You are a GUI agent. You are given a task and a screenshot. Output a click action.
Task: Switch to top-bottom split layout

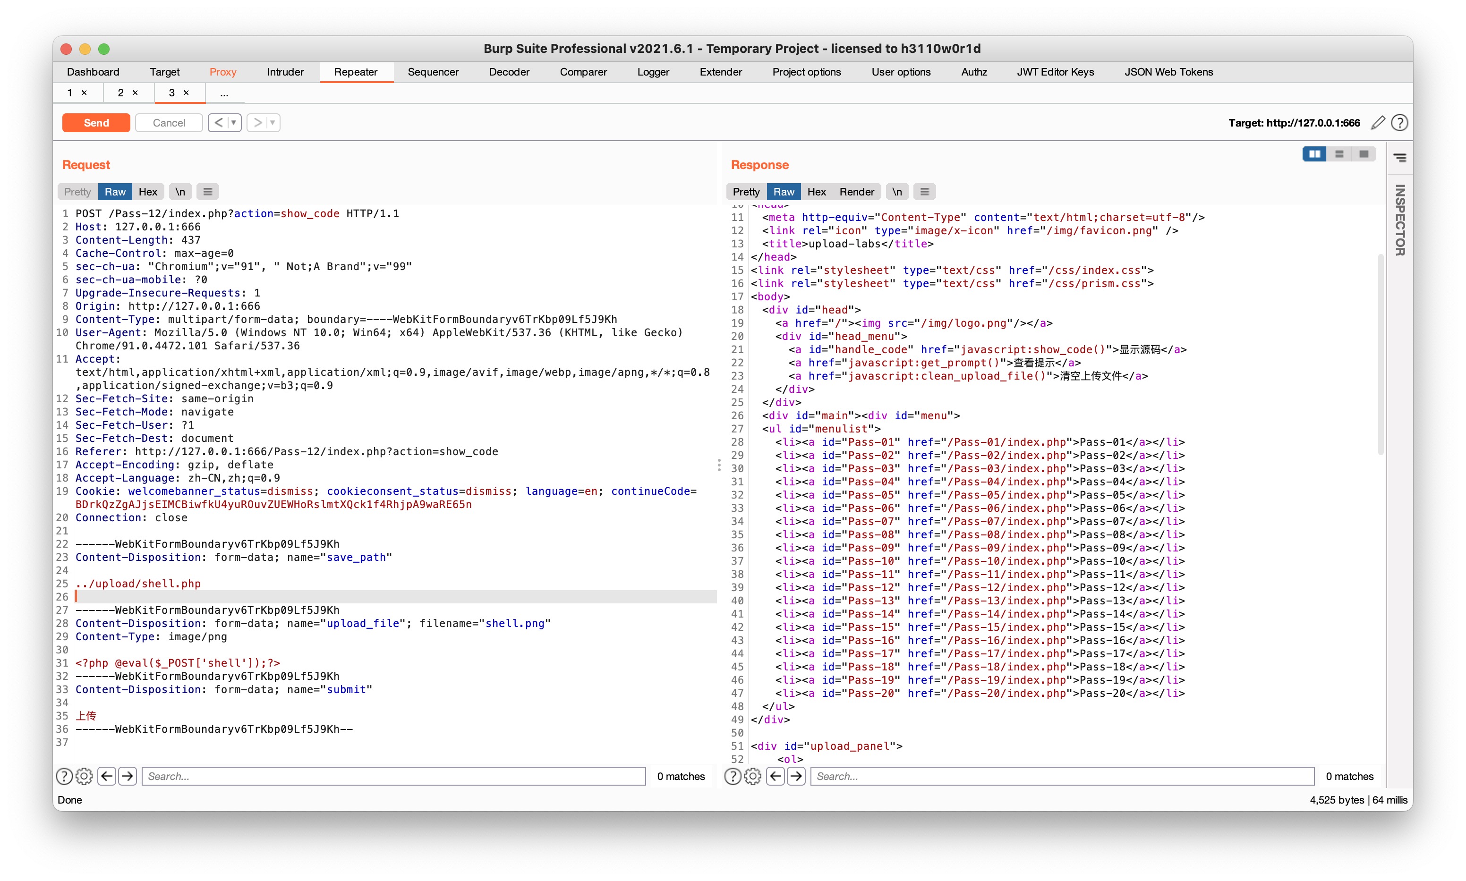pos(1339,154)
